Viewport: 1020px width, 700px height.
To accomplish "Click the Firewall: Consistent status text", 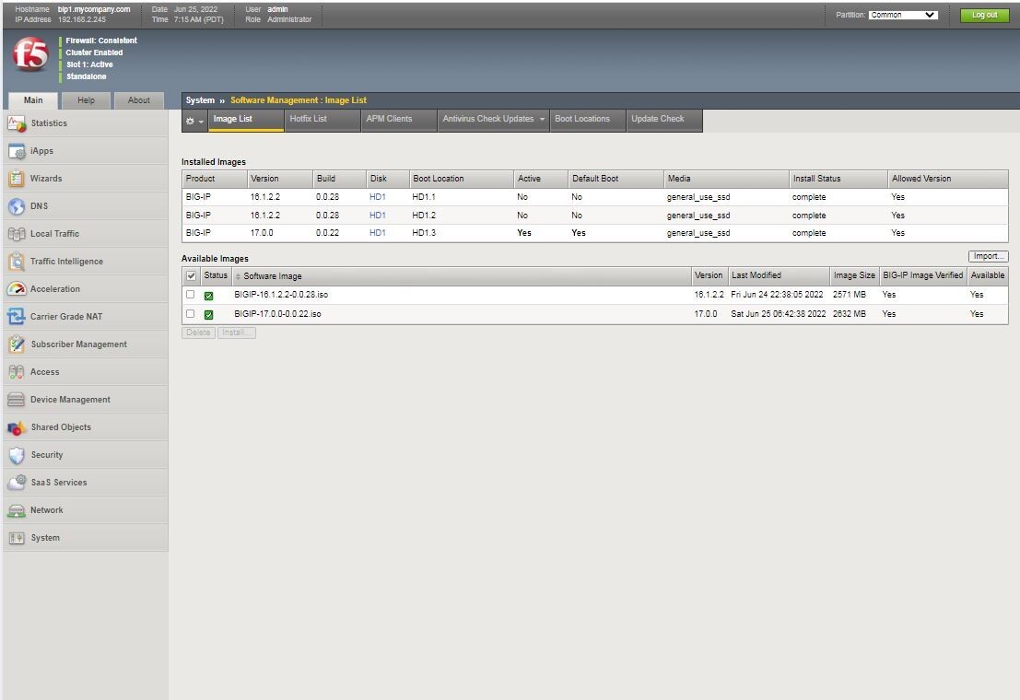I will click(x=100, y=41).
